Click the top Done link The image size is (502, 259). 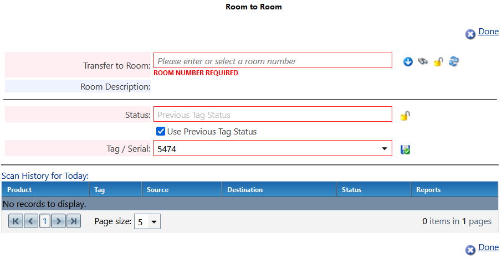(x=488, y=32)
